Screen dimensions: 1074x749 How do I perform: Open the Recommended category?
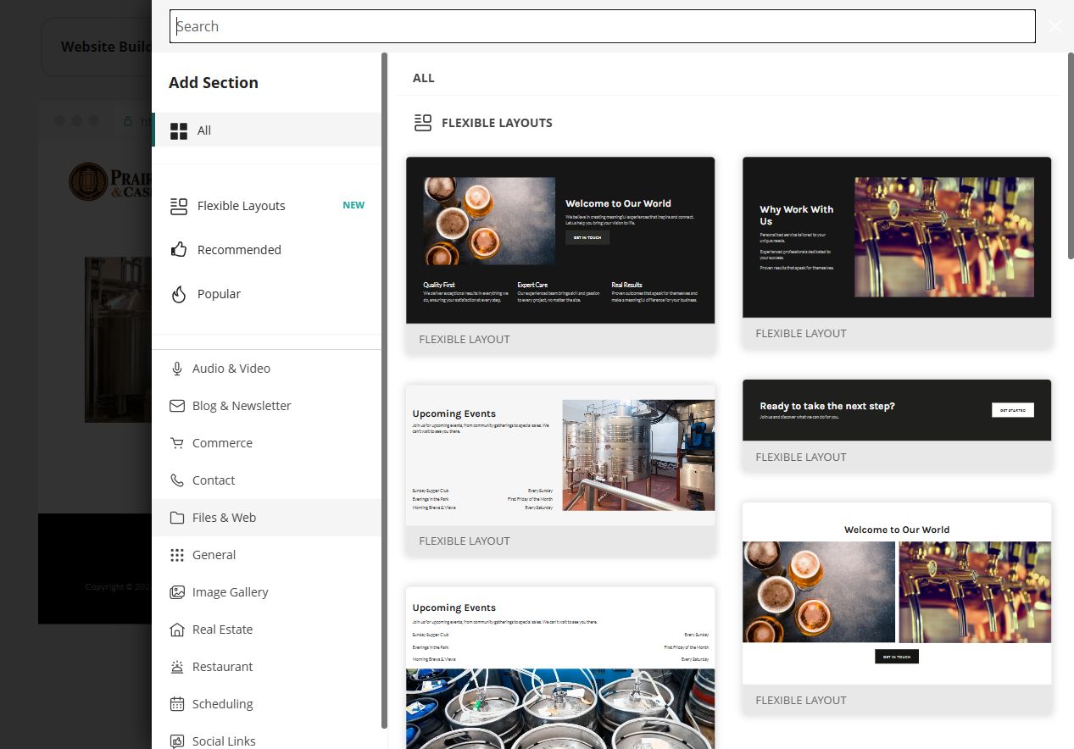tap(266, 250)
